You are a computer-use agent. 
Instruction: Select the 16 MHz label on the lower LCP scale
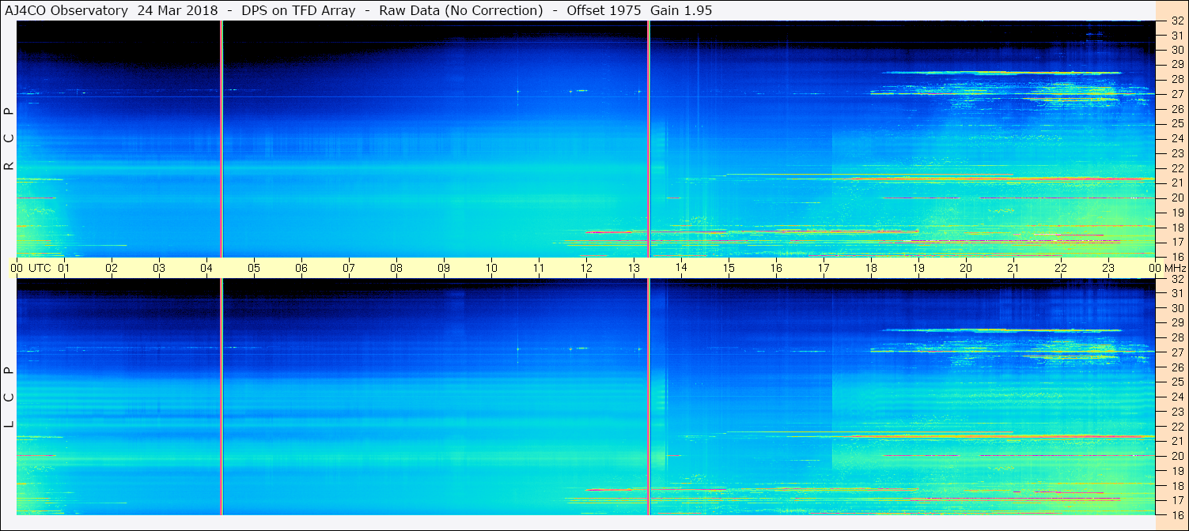click(x=1176, y=514)
